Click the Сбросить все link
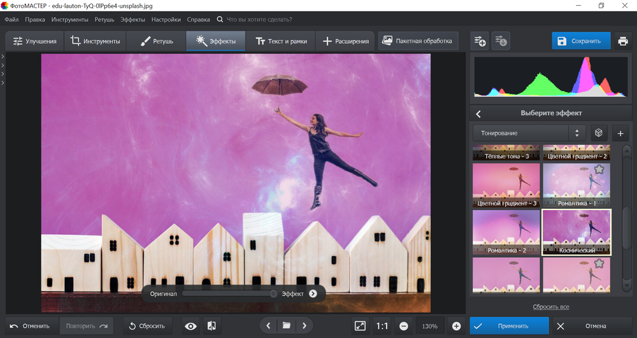 point(551,307)
